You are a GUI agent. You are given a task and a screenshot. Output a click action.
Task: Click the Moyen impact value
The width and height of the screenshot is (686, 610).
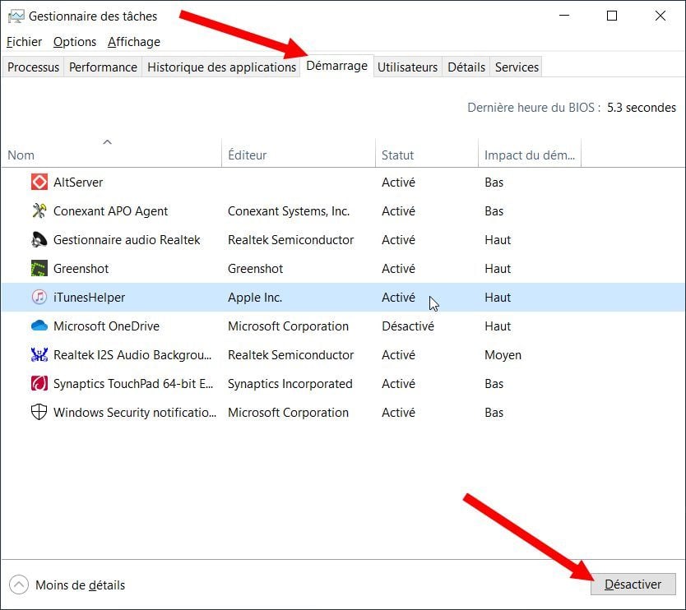[503, 355]
